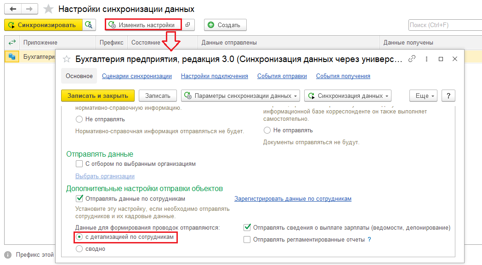The width and height of the screenshot is (482, 265).
Task: Close the Бухгалтерия предприятия dialog
Action: coord(455,59)
